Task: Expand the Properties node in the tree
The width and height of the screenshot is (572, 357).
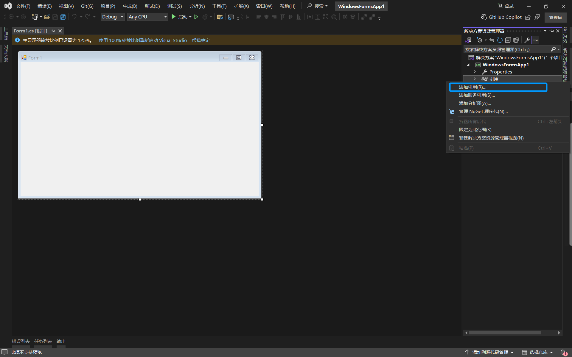Action: [475, 72]
